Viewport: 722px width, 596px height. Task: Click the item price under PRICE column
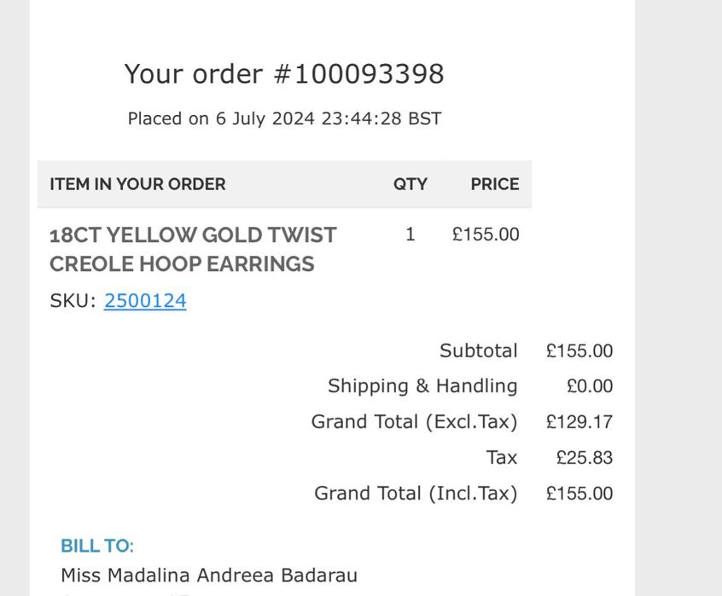(485, 234)
